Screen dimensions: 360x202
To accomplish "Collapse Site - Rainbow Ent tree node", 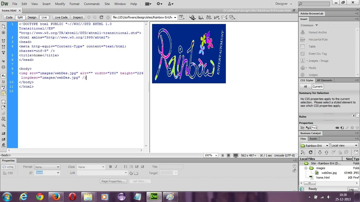I will [301, 163].
